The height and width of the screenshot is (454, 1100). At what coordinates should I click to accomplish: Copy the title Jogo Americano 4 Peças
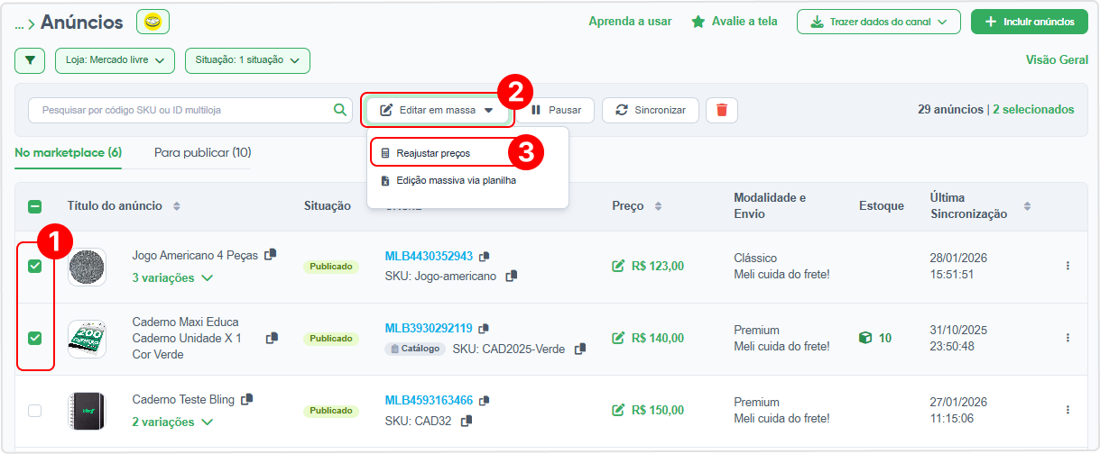click(271, 255)
